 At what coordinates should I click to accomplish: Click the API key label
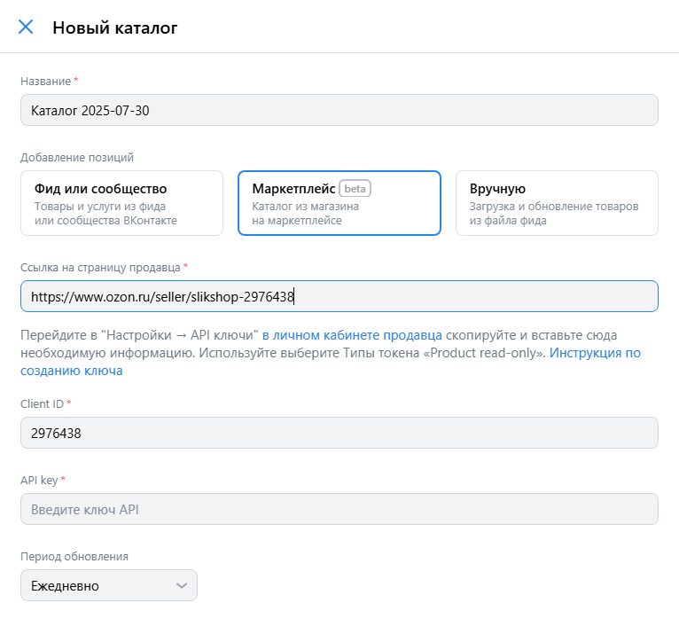coord(39,481)
